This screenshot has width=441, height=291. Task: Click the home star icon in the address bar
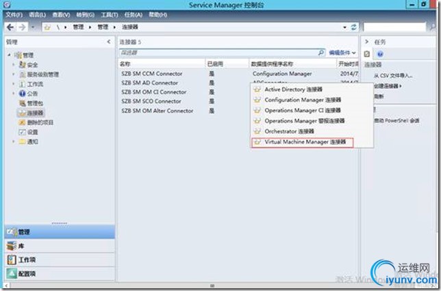[x=47, y=27]
